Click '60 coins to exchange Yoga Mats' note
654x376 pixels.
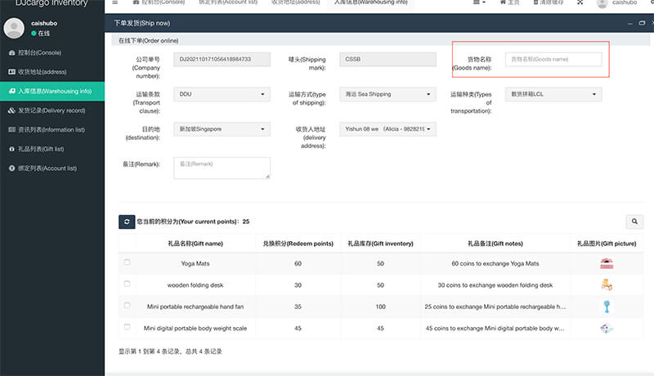click(x=495, y=263)
